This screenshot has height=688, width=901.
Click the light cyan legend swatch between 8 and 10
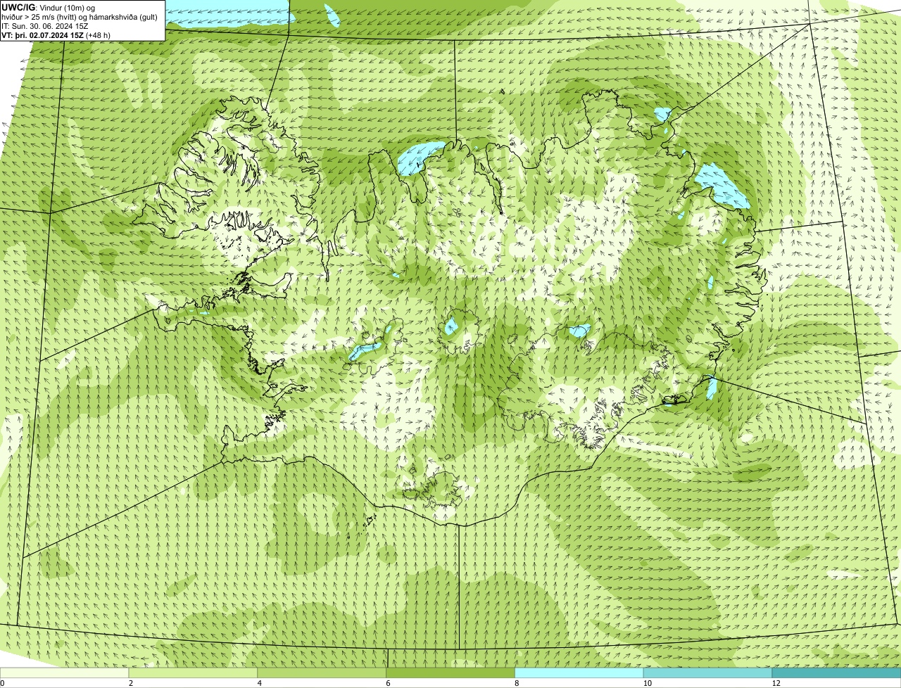click(x=580, y=673)
